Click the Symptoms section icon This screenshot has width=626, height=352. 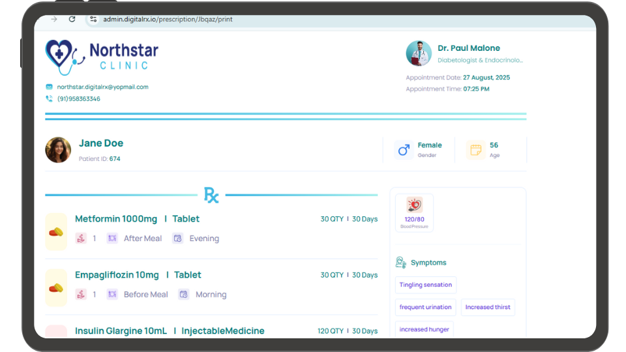(401, 263)
